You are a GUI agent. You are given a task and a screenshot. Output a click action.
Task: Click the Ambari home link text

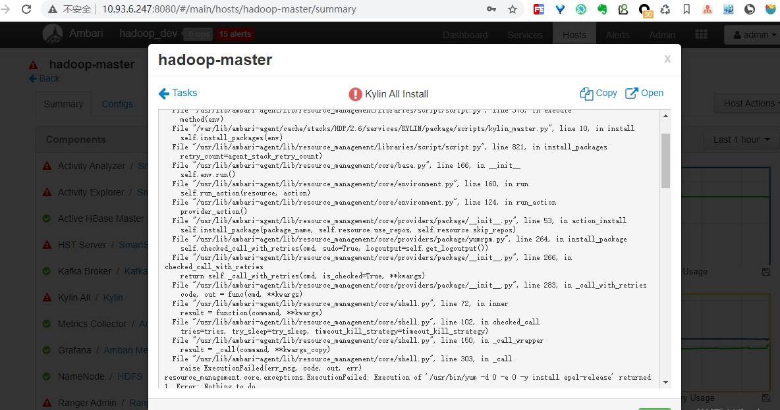point(86,34)
